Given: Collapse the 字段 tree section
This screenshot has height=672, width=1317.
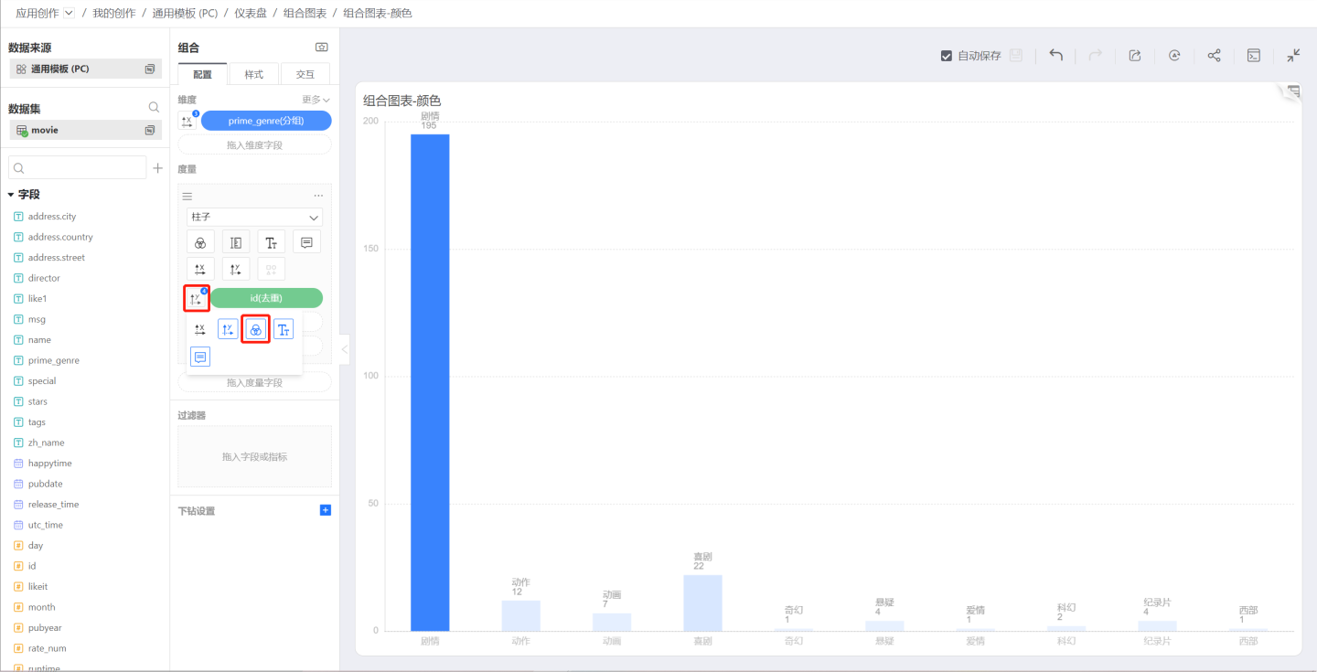Looking at the screenshot, I should 11,195.
